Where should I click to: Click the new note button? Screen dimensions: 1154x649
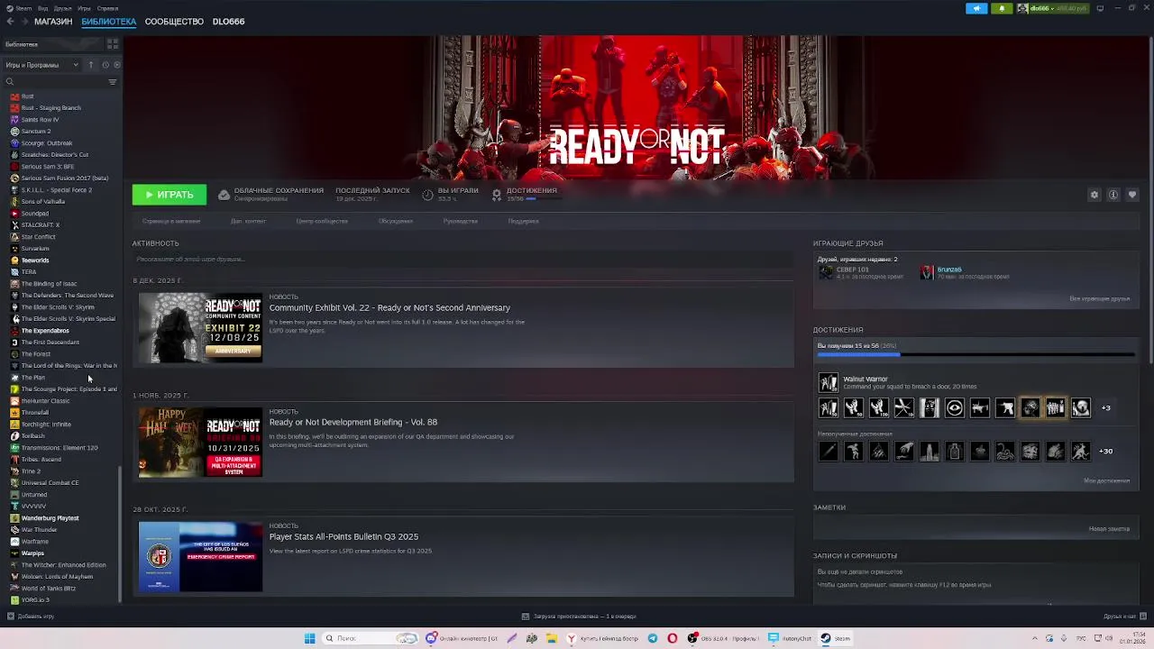click(1109, 529)
